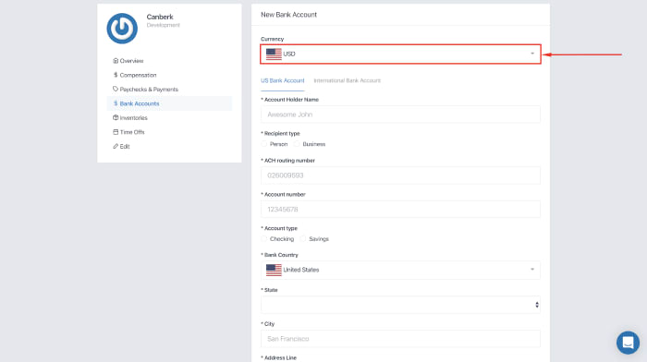Switch to International Bank Account tab
The width and height of the screenshot is (647, 362).
[x=347, y=81]
